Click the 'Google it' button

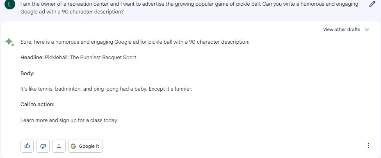tap(86, 146)
